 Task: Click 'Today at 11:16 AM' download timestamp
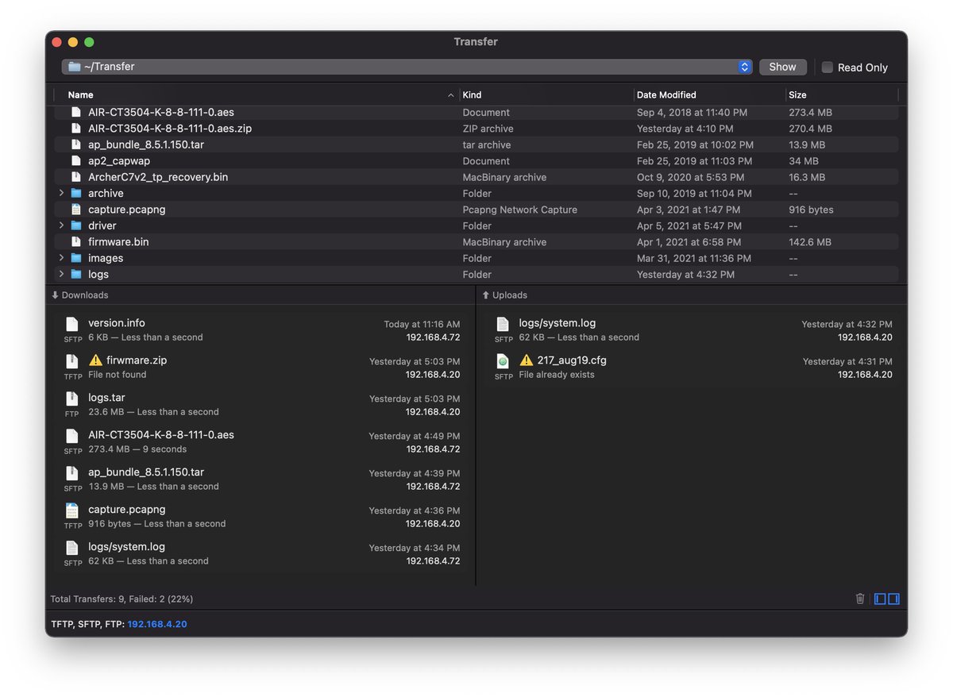tap(422, 324)
